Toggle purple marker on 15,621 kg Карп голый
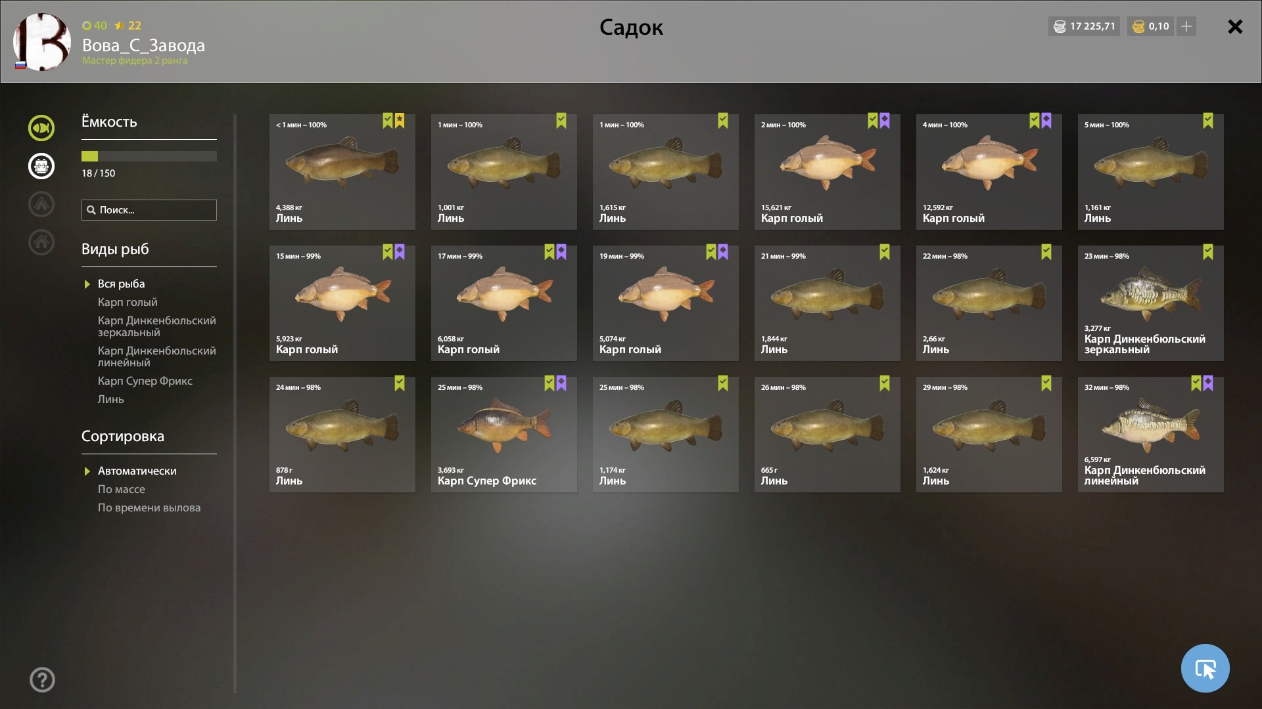This screenshot has height=709, width=1262. point(885,121)
